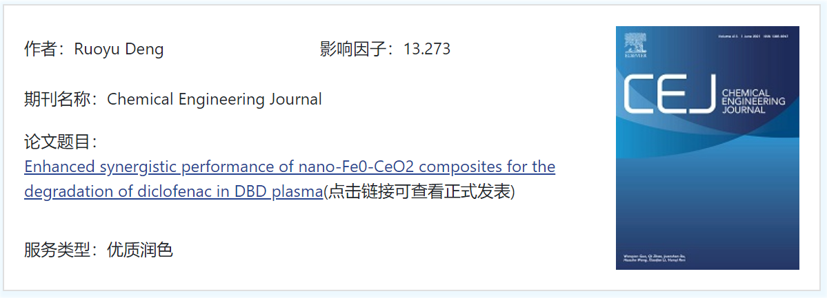The width and height of the screenshot is (827, 298).
Task: Click the author name Ruoyu Deng
Action: [119, 49]
